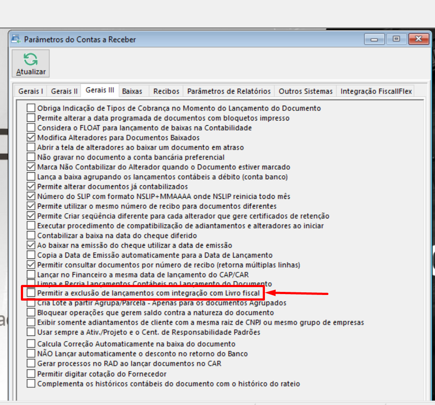435x405 pixels.
Task: Check Lança a baixa agrupando os lançamentos
Action: pyautogui.click(x=31, y=177)
